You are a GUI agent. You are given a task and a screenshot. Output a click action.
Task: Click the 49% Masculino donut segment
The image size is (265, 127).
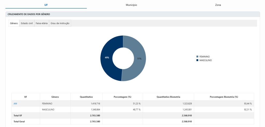(x=106, y=58)
